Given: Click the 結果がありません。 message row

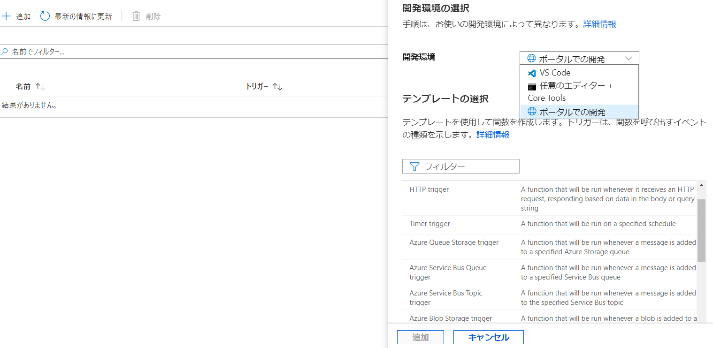Looking at the screenshot, I should point(194,106).
